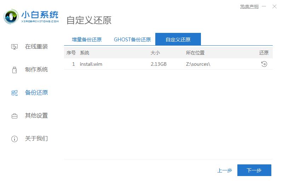Switch to the 增量备份还原 tab
Screen dimensions: 283x181
pyautogui.click(x=87, y=40)
